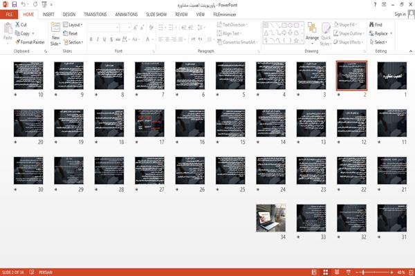Click the Save icon in quick access toolbar

(15, 5)
